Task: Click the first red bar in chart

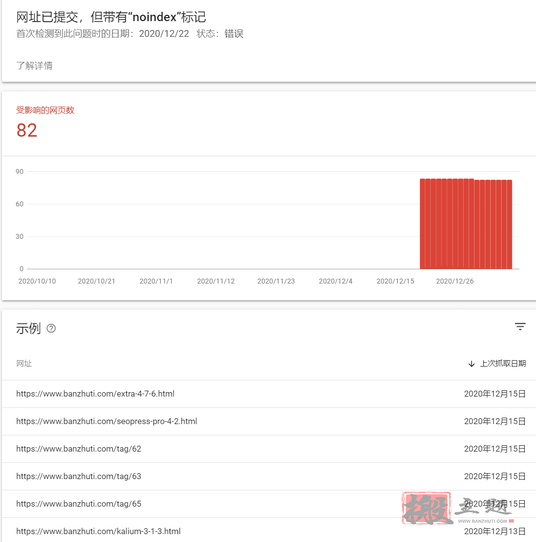Action: [422, 224]
